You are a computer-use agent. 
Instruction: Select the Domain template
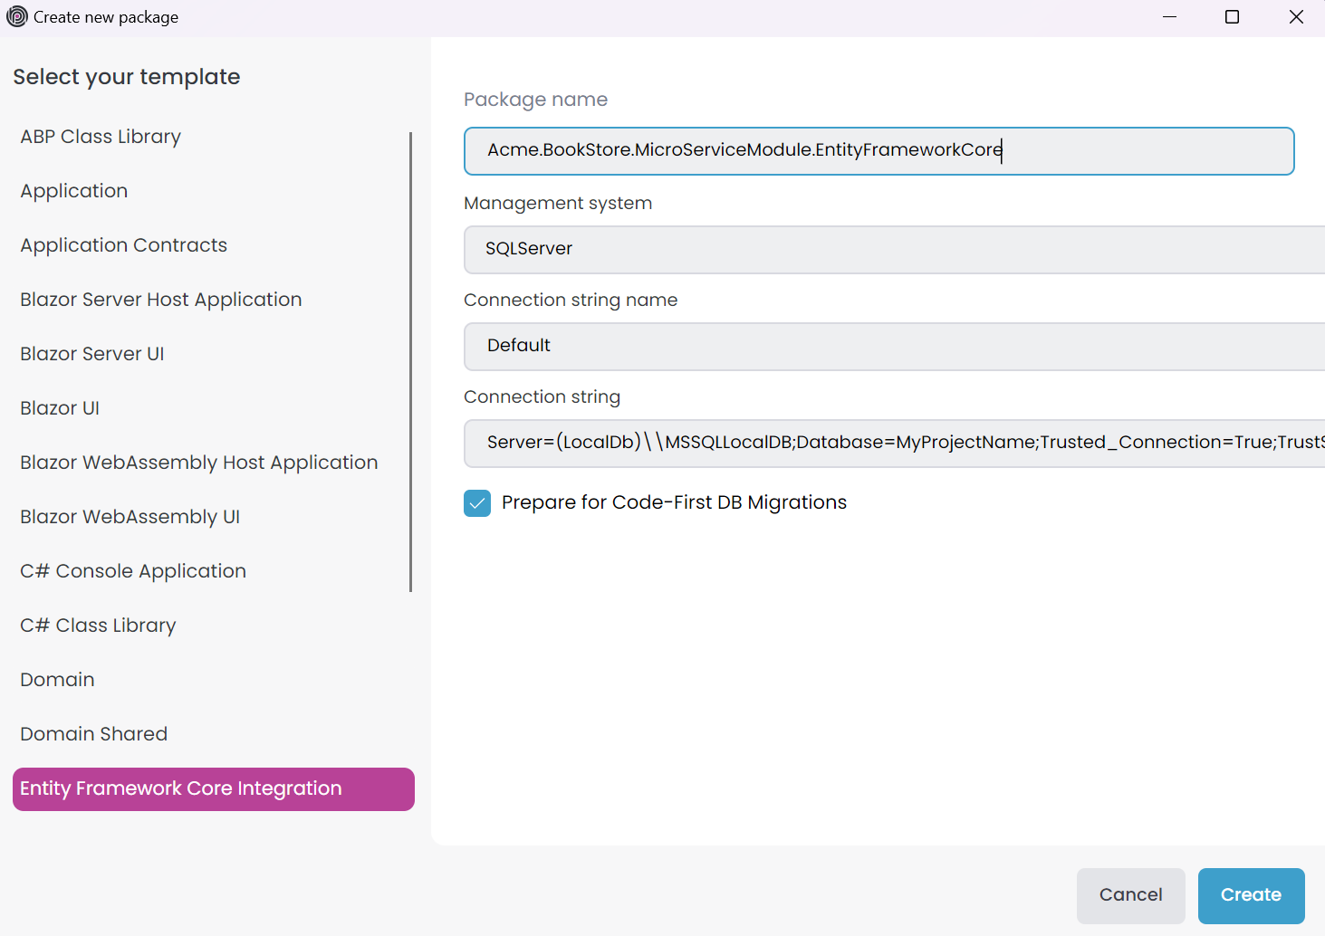click(x=57, y=679)
